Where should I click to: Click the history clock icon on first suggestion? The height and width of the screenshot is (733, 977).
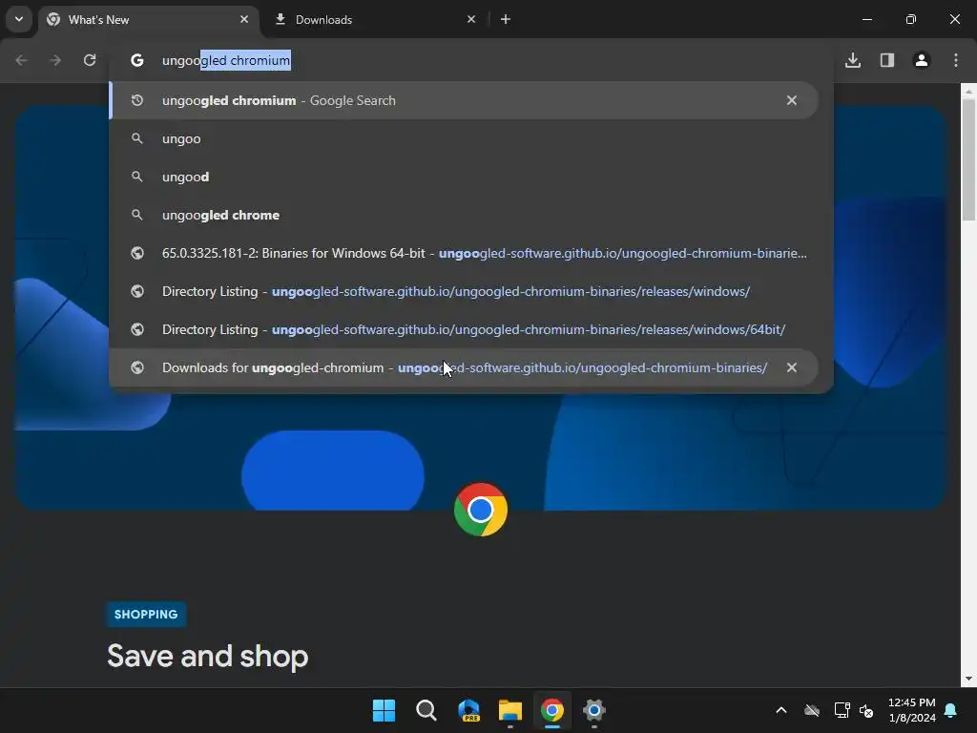coord(137,100)
